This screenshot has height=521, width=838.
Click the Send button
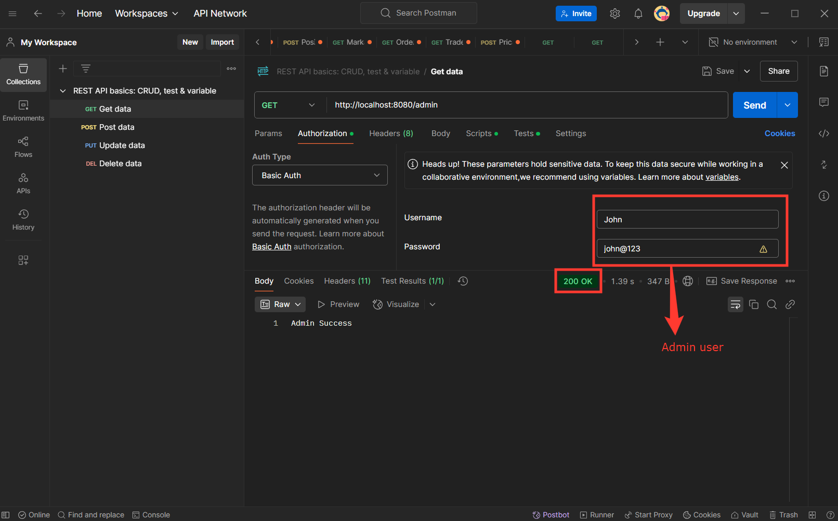[x=755, y=105]
